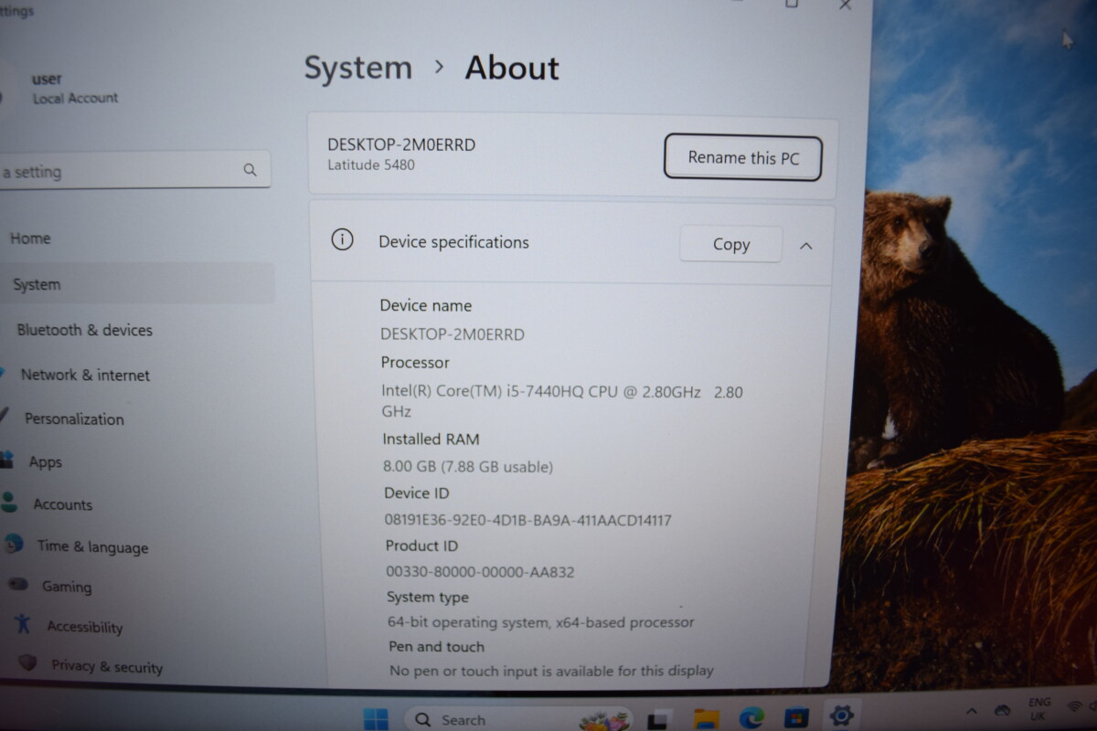The width and height of the screenshot is (1097, 731).
Task: Click the magnifier icon in settings search
Action: click(250, 170)
